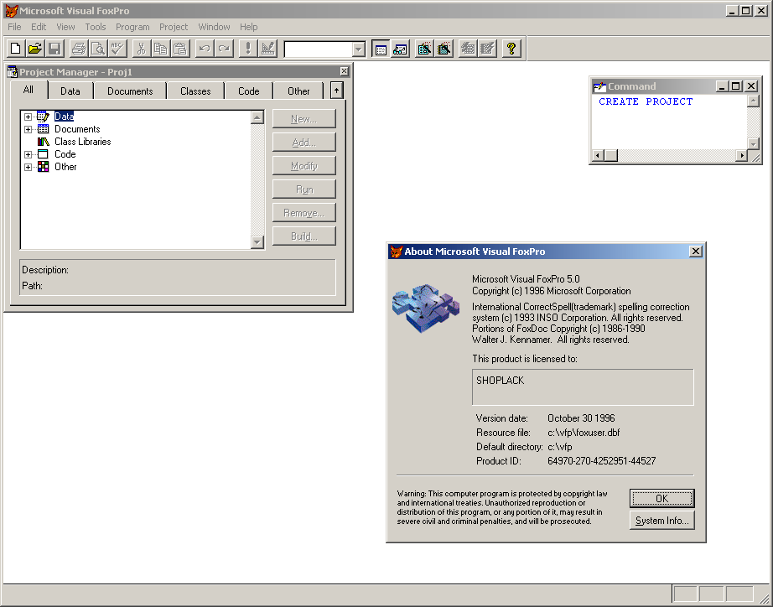
Task: Expand the Documents tree node
Action: point(29,129)
